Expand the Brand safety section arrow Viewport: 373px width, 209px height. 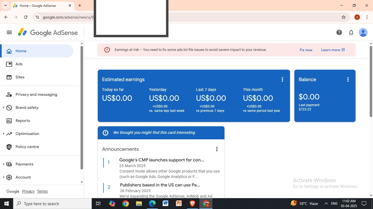tap(3, 107)
